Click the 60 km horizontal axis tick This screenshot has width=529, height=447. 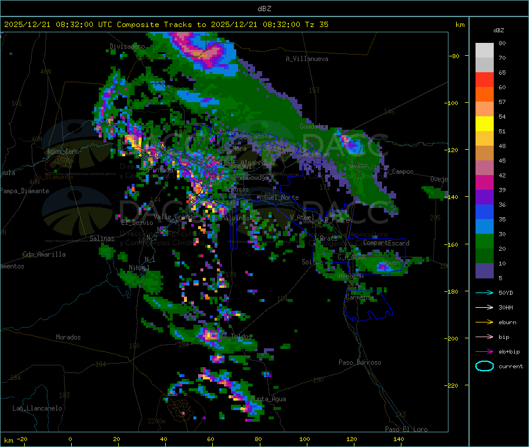pyautogui.click(x=210, y=439)
